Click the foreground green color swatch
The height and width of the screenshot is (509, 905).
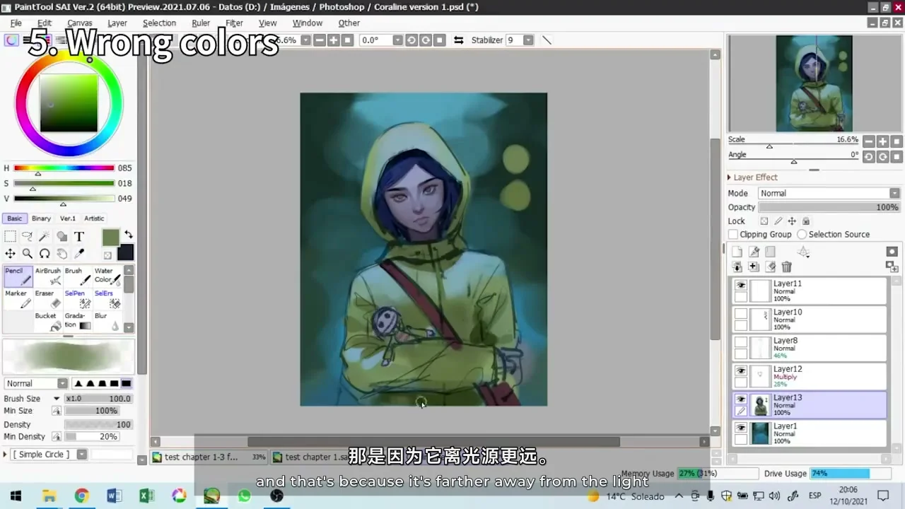pos(111,238)
